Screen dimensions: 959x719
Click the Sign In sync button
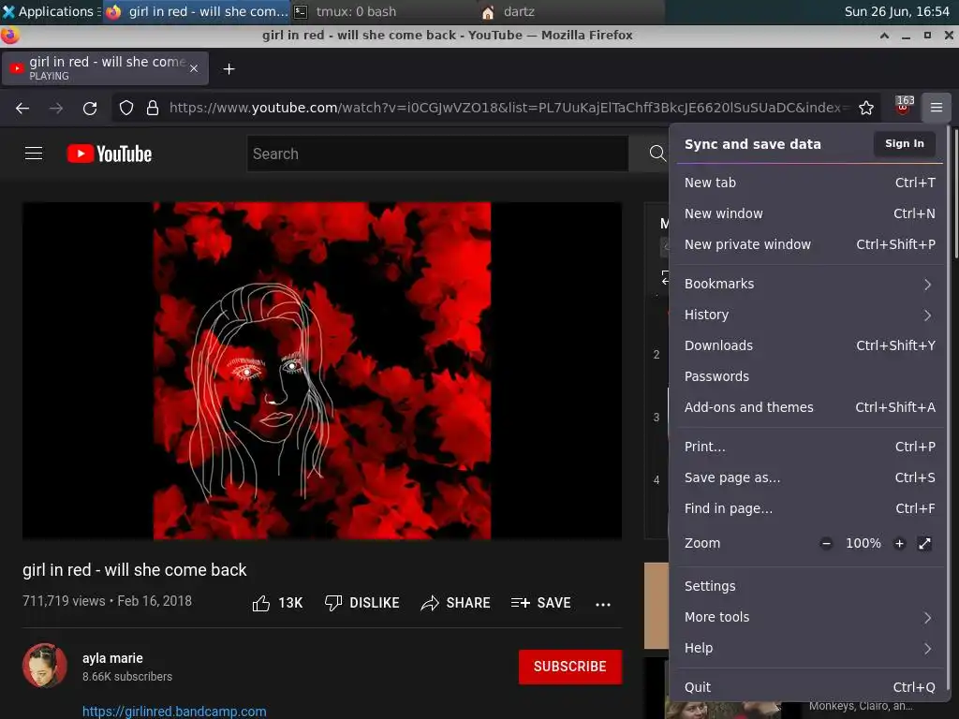(904, 143)
